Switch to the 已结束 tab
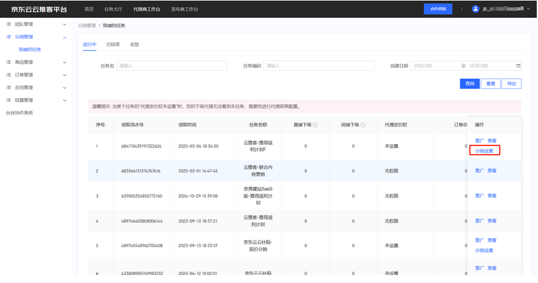Viewport: 538px width, 283px height. [x=113, y=44]
